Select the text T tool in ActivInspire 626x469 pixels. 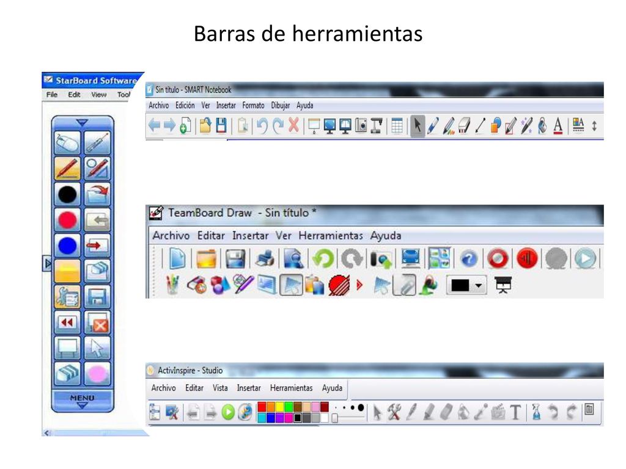point(515,412)
